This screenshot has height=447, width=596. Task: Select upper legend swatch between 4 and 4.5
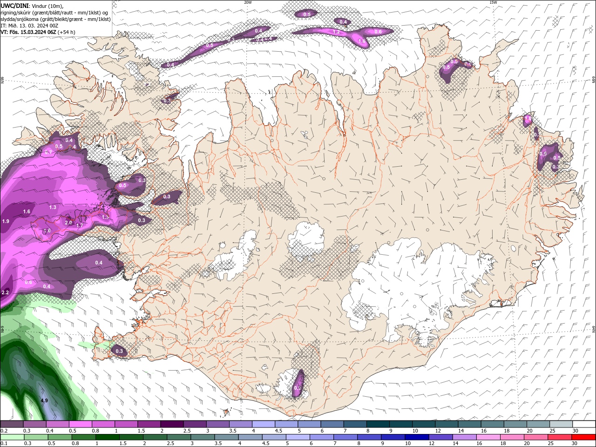pyautogui.click(x=264, y=424)
